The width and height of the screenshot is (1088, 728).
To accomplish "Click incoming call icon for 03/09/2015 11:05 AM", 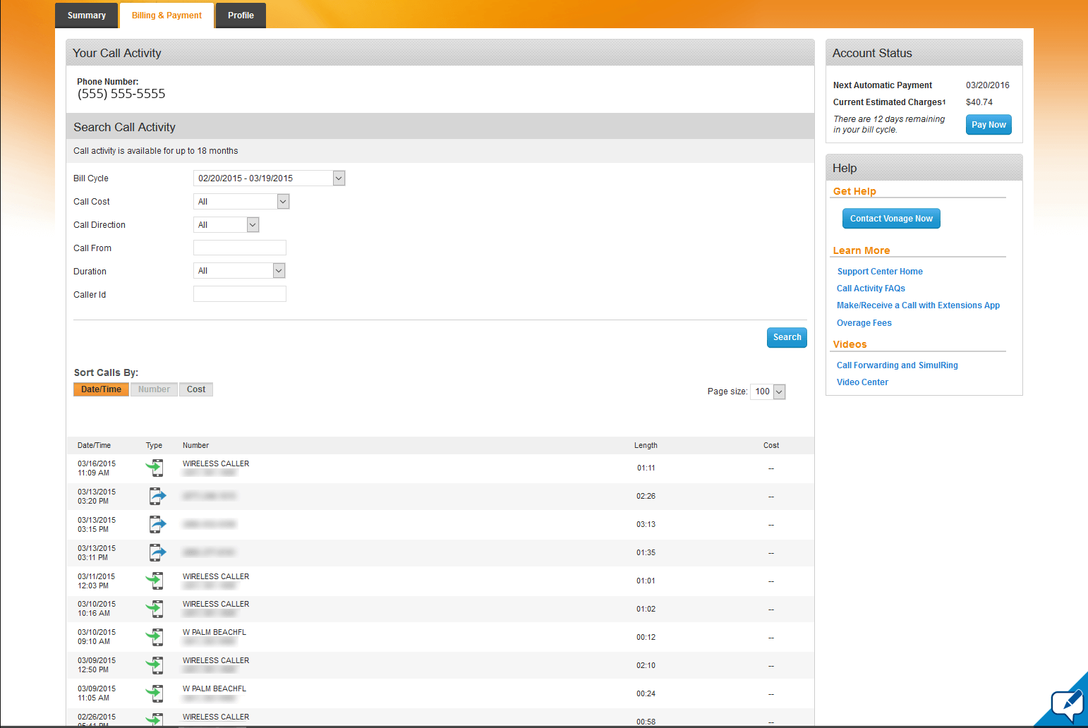I will coord(155,693).
